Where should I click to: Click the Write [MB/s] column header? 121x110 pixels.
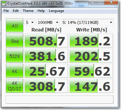pos(92,30)
